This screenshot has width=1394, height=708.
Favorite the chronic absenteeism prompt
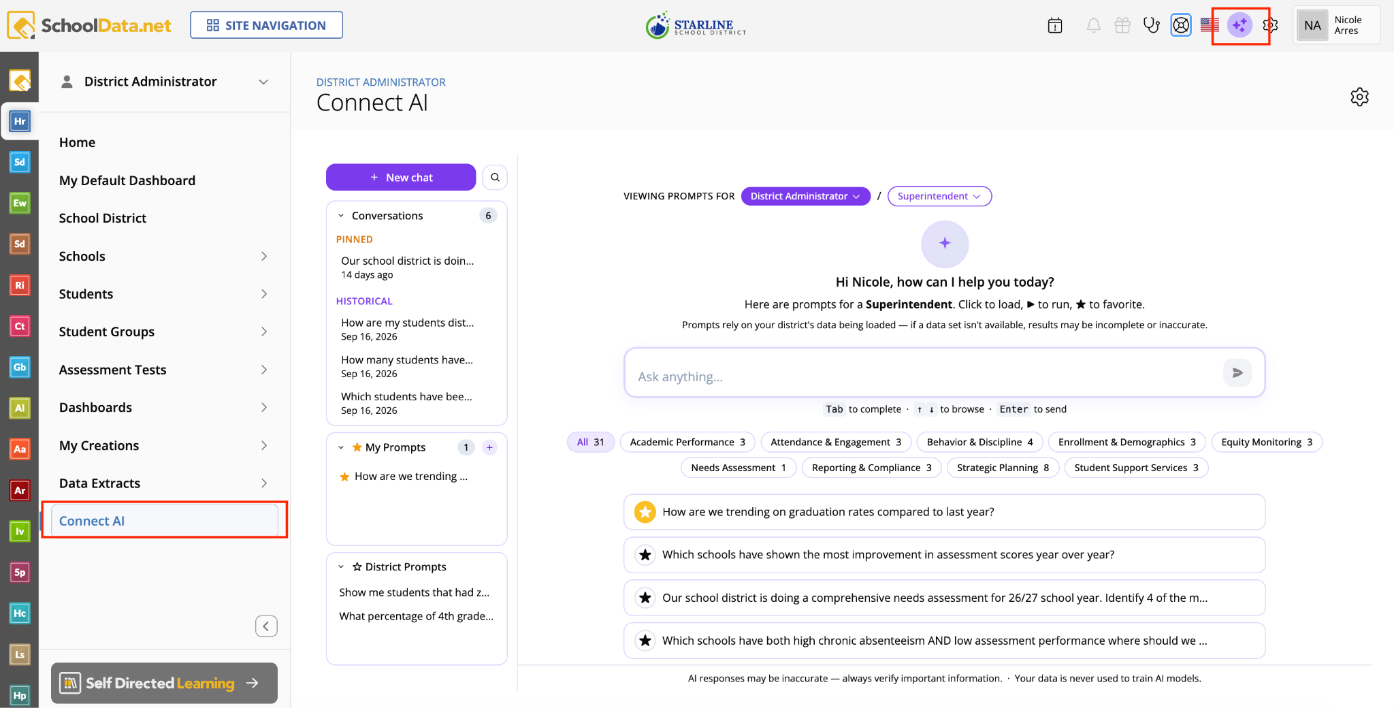pos(645,641)
